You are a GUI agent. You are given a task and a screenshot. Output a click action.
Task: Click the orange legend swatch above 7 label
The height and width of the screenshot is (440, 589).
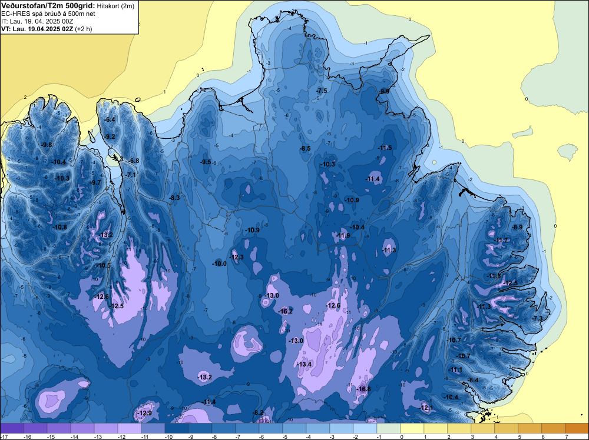tap(577, 428)
